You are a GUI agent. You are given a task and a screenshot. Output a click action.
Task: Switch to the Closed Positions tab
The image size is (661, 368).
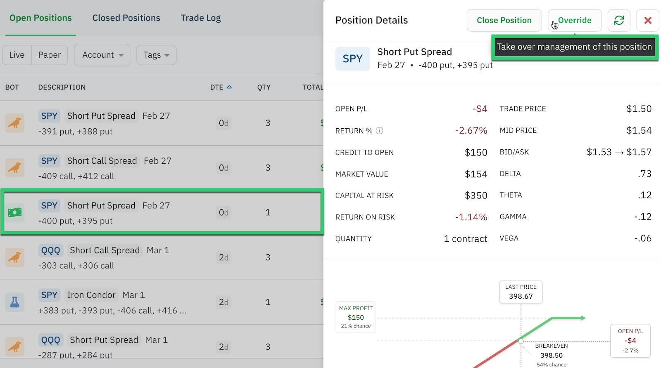tap(126, 18)
